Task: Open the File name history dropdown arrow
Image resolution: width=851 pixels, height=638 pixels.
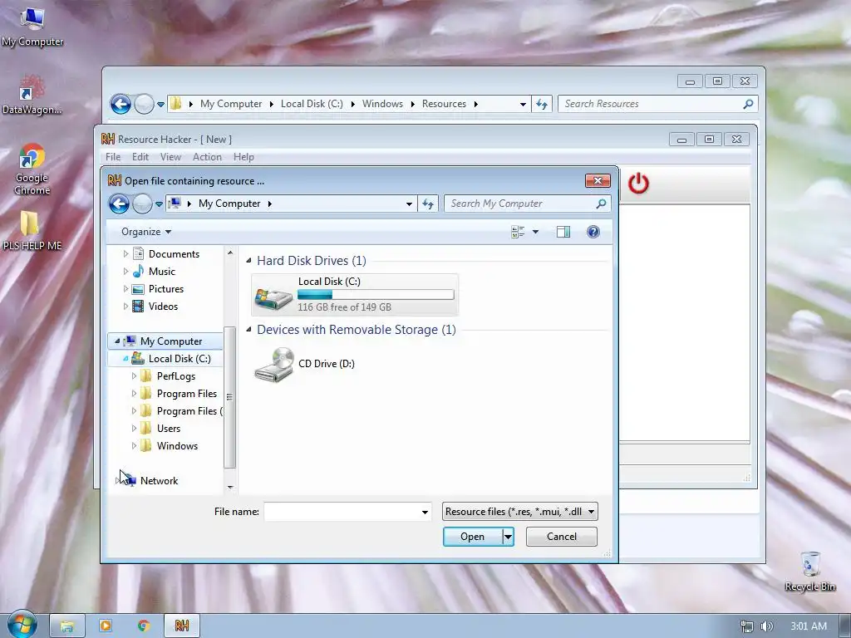Action: pyautogui.click(x=425, y=512)
